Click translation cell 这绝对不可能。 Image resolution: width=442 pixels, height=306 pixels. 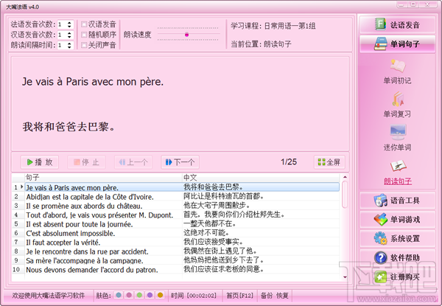(261, 233)
